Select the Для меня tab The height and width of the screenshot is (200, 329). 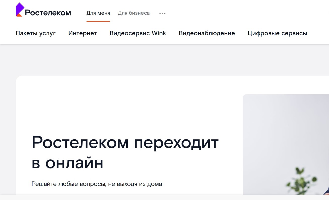98,13
